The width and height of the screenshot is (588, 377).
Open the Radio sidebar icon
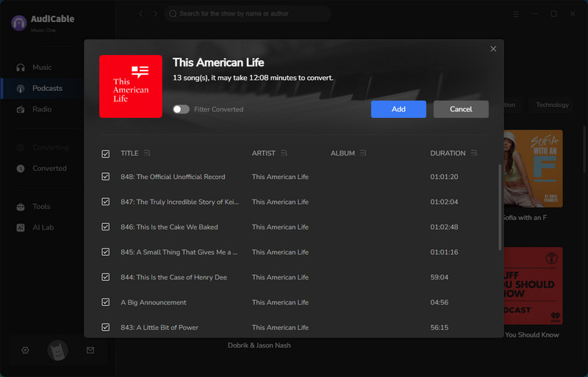tap(21, 109)
